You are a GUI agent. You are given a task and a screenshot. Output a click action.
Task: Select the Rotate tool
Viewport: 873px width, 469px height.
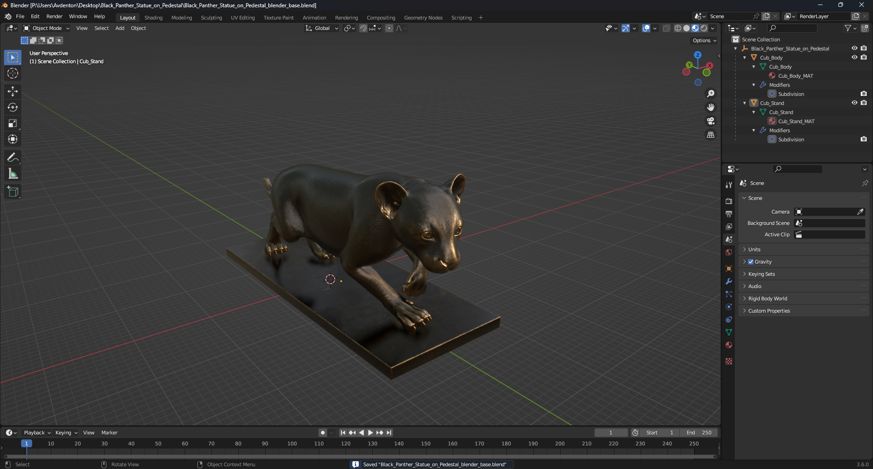[x=13, y=107]
